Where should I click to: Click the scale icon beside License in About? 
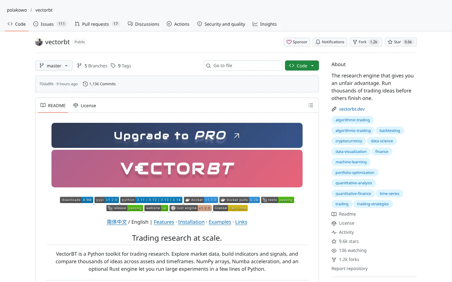(x=334, y=223)
